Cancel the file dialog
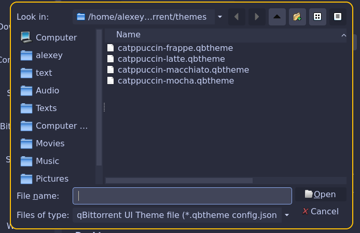The image size is (360, 233). [320, 211]
